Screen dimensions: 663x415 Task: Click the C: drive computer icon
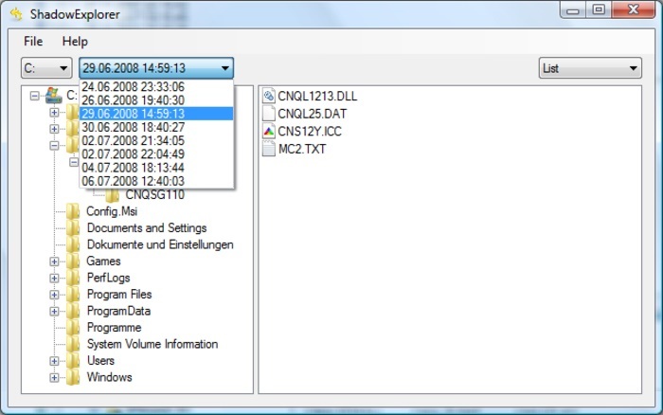pyautogui.click(x=54, y=95)
